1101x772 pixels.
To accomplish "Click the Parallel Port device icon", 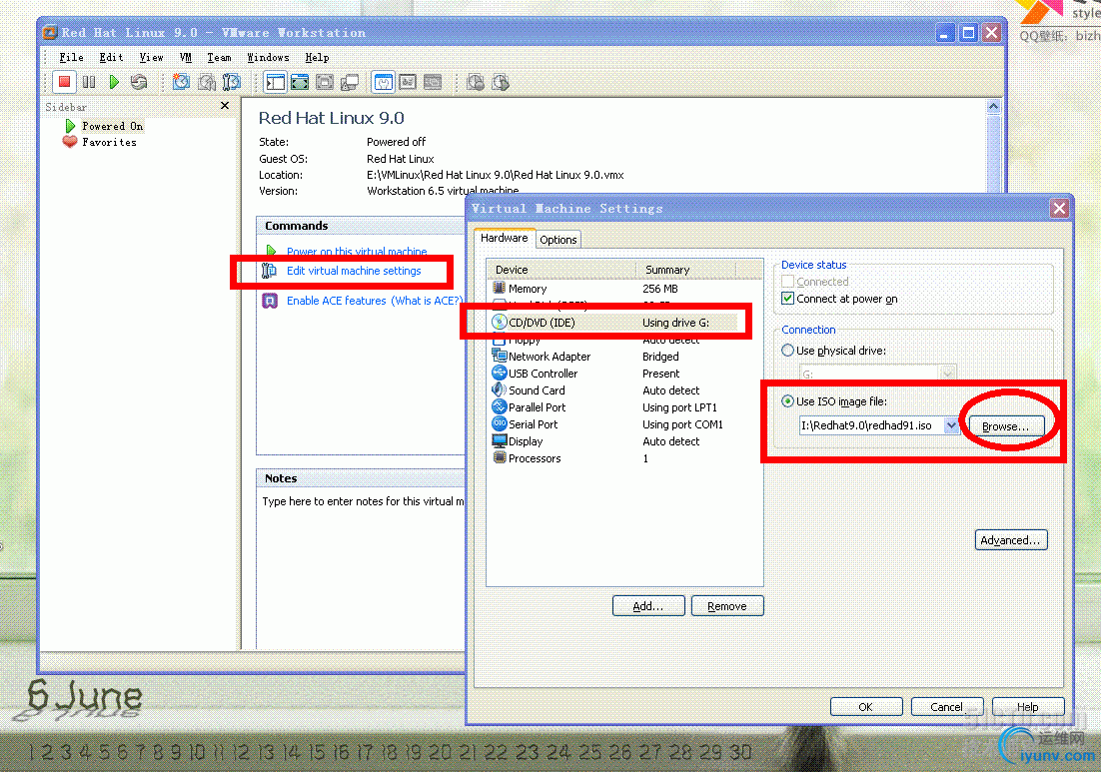I will click(500, 406).
